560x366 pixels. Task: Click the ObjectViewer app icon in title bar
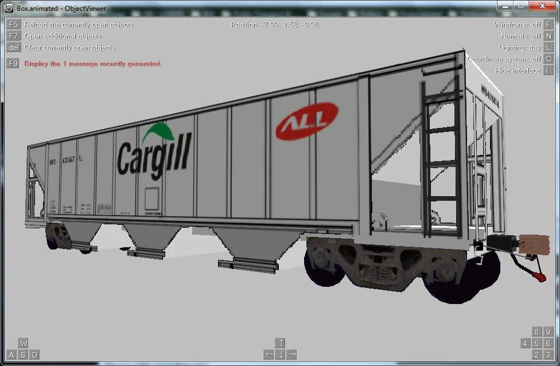(9, 8)
